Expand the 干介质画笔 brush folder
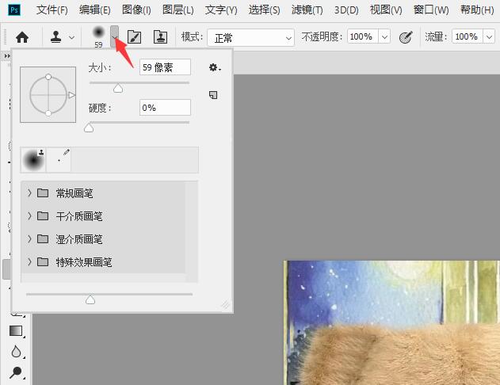The image size is (500, 385). pyautogui.click(x=29, y=216)
